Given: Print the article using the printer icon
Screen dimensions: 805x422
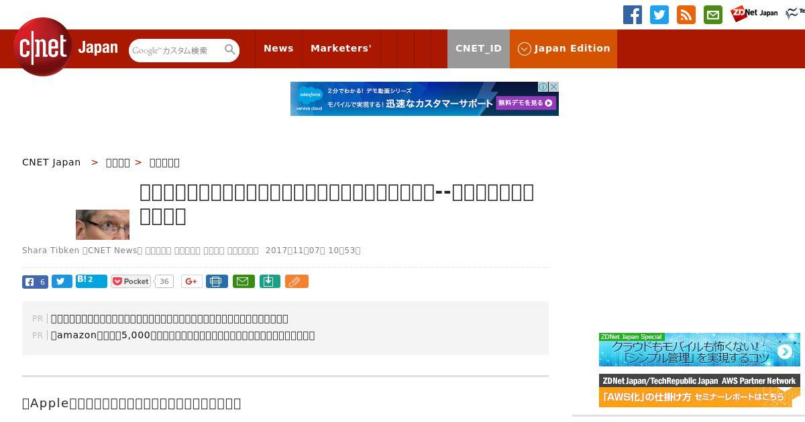Looking at the screenshot, I should click(x=217, y=281).
